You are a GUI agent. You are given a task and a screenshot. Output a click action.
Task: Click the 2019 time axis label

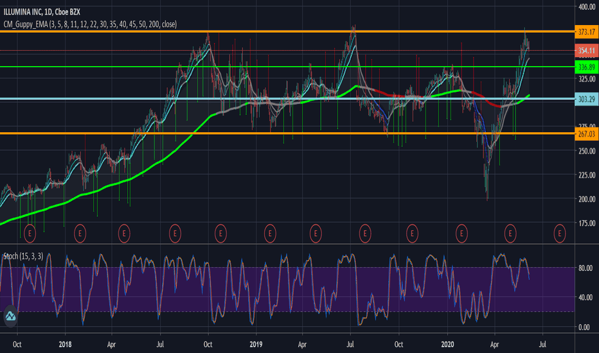256,344
